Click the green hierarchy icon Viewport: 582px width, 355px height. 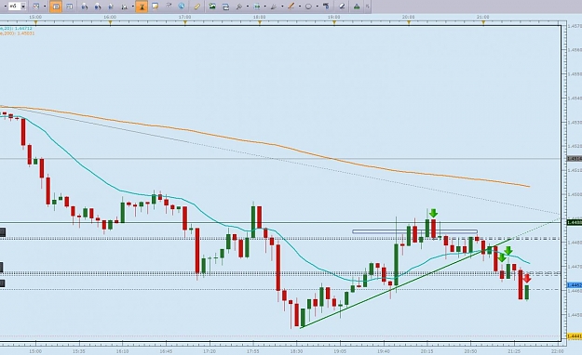tap(357, 7)
